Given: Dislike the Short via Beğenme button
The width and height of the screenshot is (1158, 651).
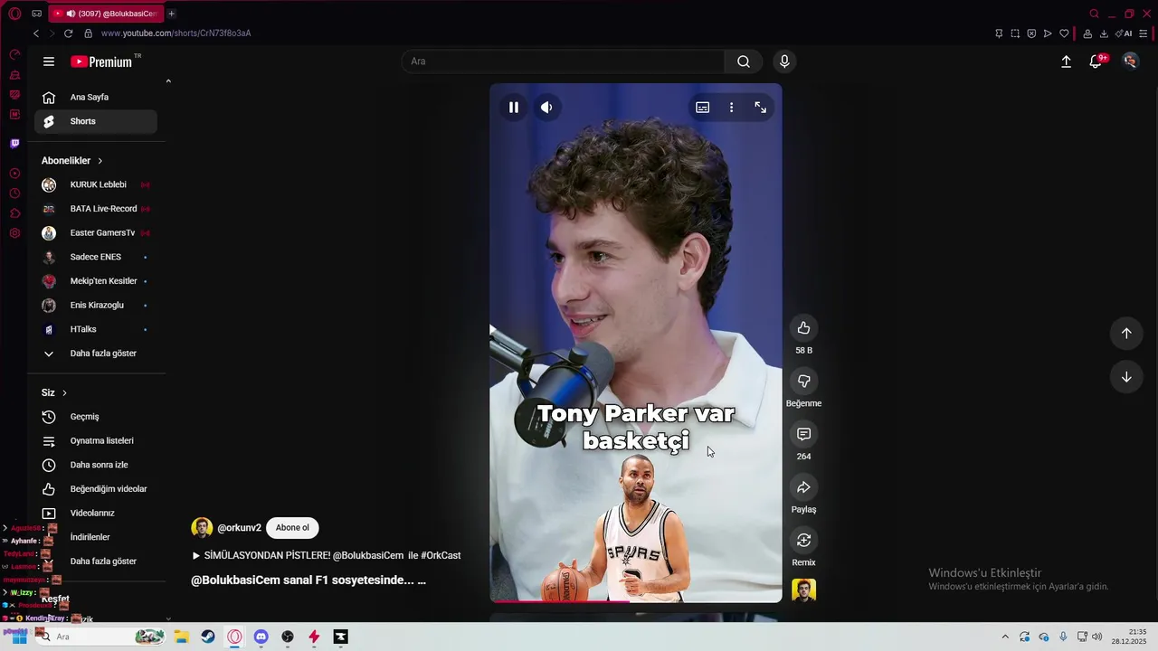Looking at the screenshot, I should (x=803, y=382).
